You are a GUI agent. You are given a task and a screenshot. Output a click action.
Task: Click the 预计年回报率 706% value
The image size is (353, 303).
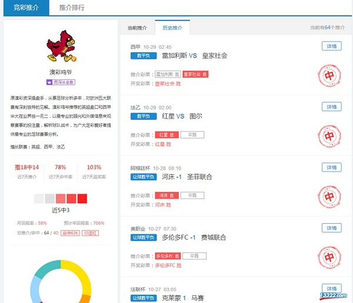pyautogui.click(x=99, y=223)
